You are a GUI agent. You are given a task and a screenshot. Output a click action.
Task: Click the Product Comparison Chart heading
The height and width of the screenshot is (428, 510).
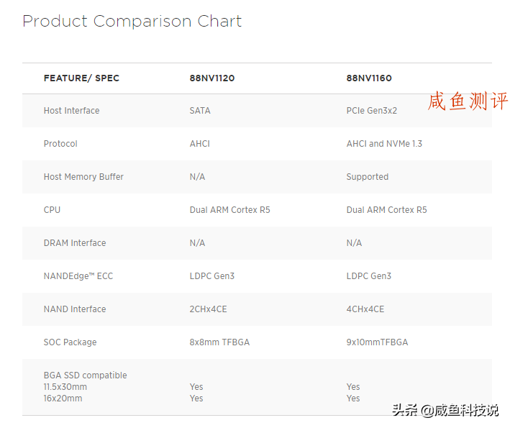click(x=132, y=22)
